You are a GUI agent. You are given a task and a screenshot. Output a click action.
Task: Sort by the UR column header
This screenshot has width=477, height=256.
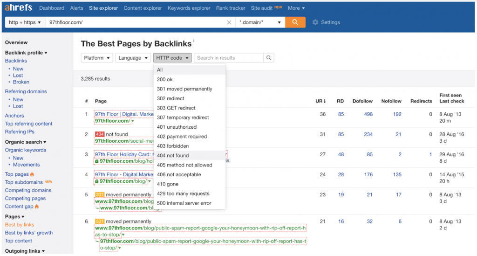[320, 101]
